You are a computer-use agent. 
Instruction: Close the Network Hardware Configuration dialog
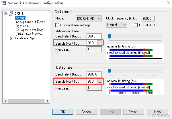(x=168, y=3)
